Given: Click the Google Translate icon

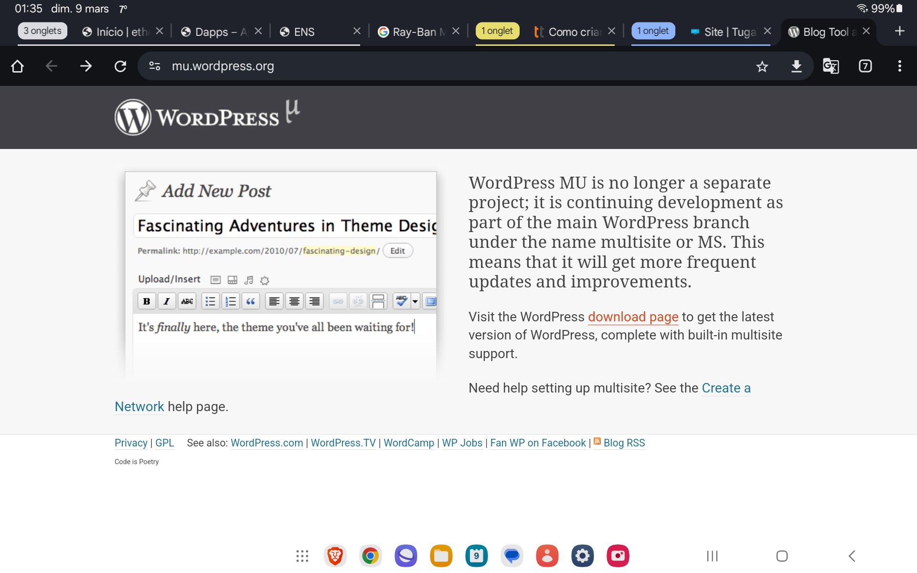Looking at the screenshot, I should [x=831, y=66].
